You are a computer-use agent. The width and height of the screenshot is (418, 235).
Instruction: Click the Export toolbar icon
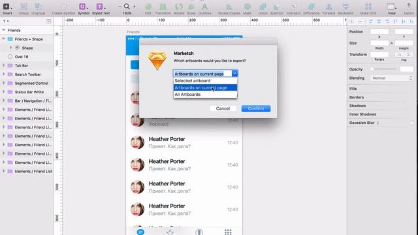tap(409, 7)
